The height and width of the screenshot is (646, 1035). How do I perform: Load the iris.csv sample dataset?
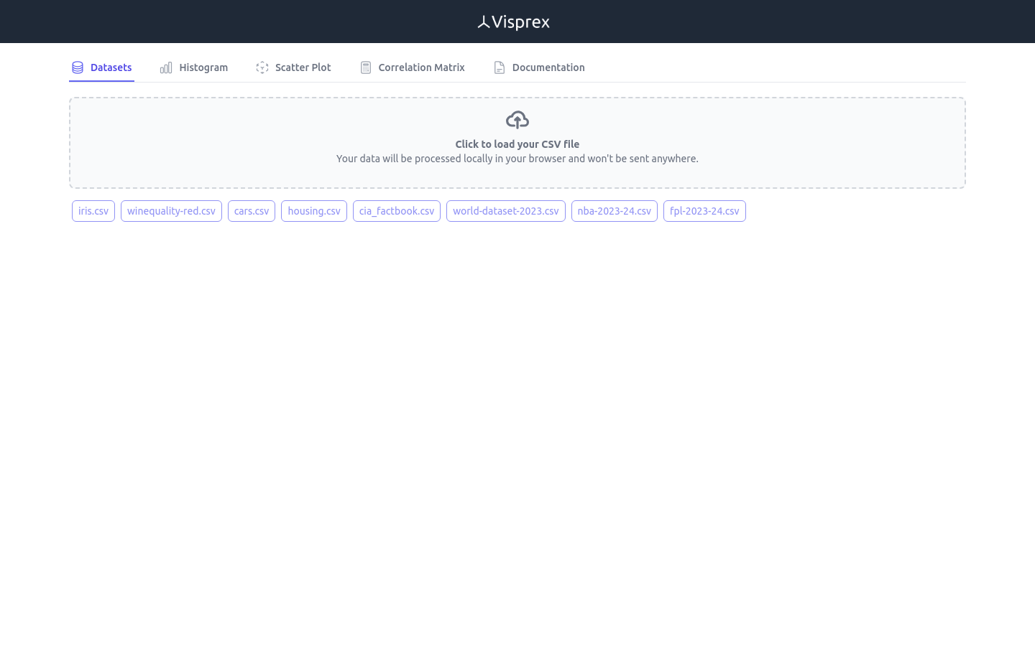point(93,210)
